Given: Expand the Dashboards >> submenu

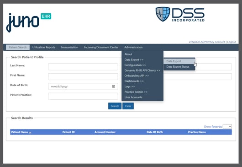Looking at the screenshot, I should (x=134, y=81).
